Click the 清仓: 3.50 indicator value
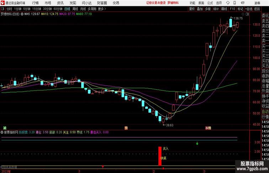The image size is (269, 173). [42, 132]
